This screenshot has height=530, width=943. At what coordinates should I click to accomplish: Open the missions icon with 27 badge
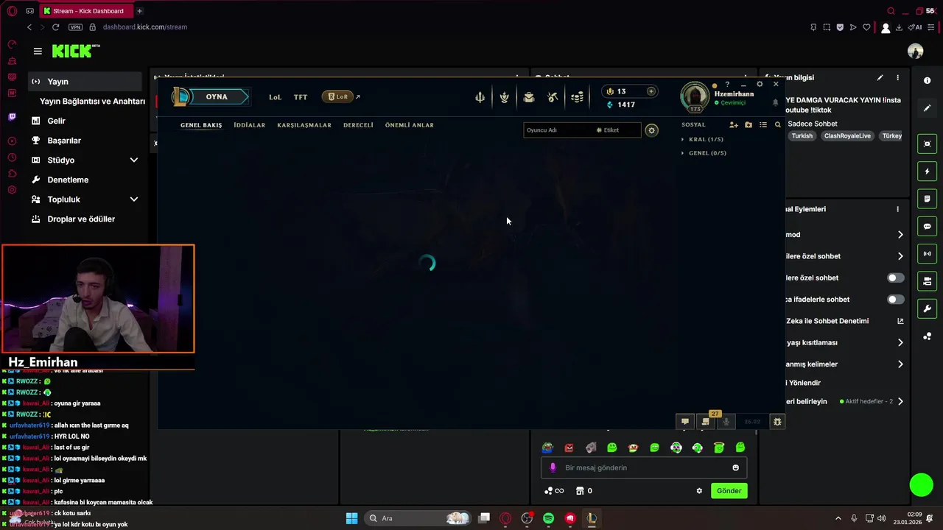[x=706, y=421]
